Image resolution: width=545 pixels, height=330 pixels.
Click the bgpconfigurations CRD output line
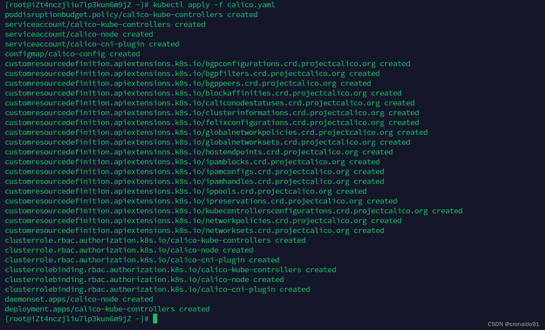click(207, 64)
